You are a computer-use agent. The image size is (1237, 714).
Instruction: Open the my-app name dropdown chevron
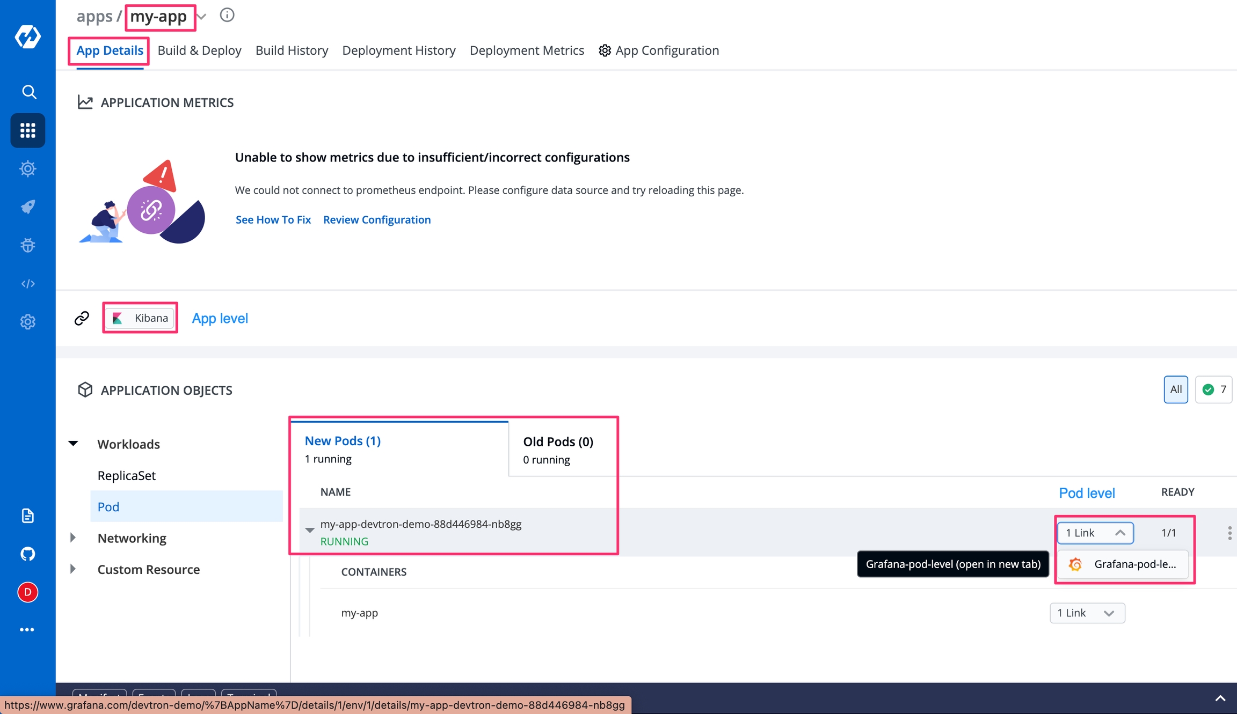pos(202,17)
